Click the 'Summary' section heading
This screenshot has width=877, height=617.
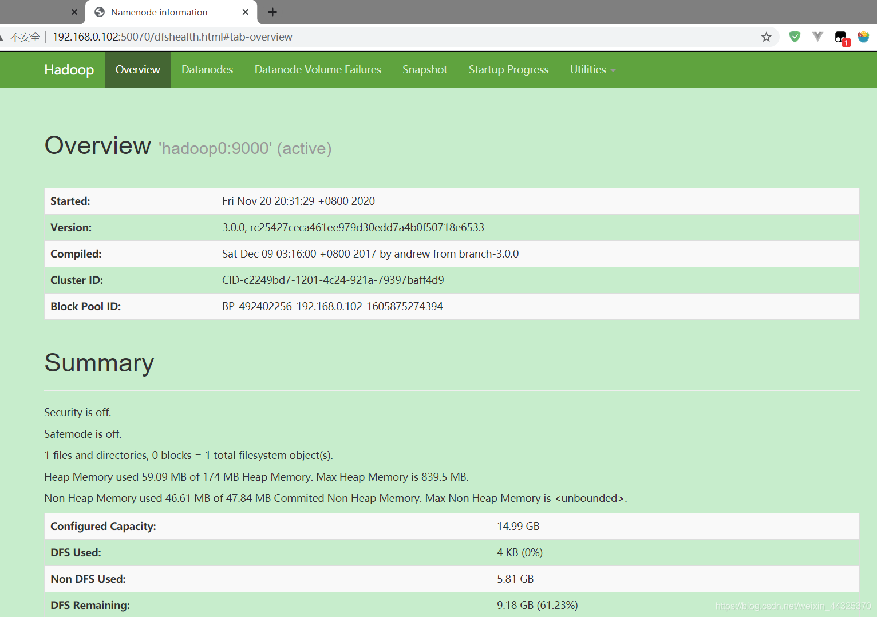pyautogui.click(x=99, y=363)
